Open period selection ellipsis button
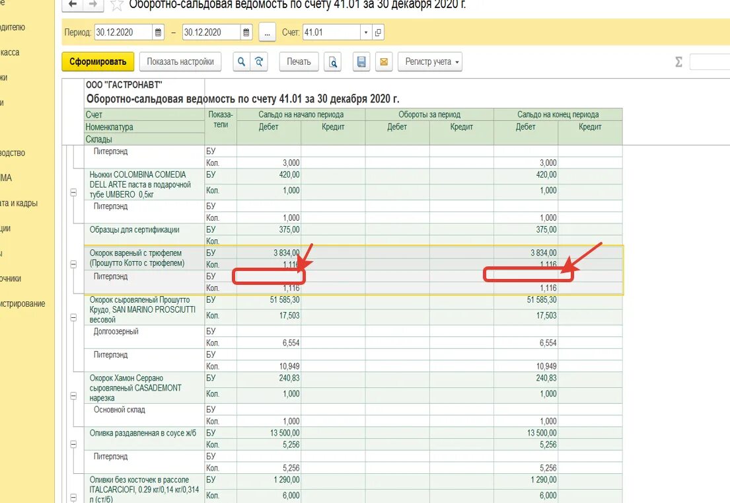730x503 pixels. click(268, 32)
